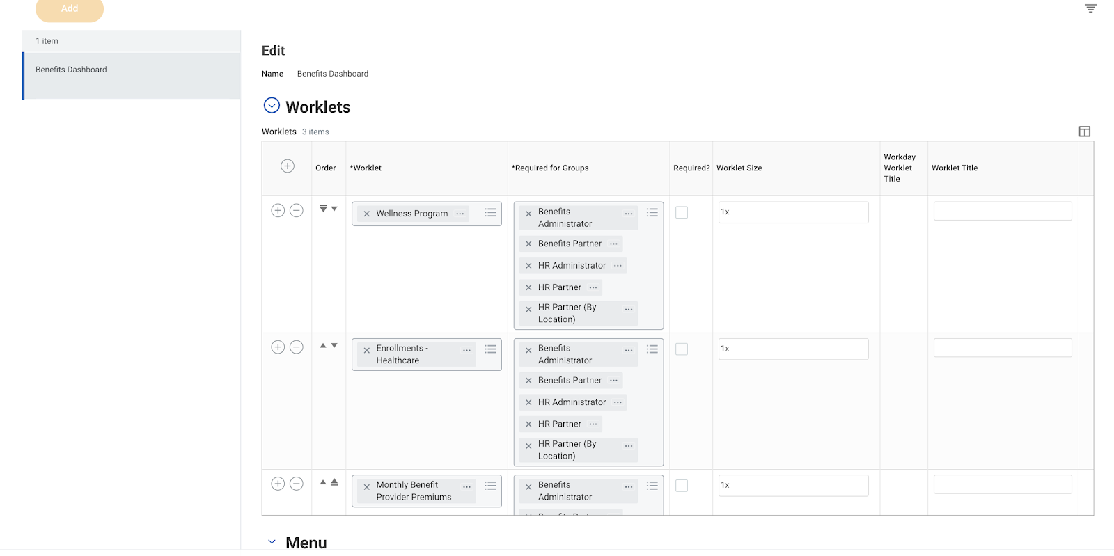Open related actions on the Wellness Program chip

[460, 214]
